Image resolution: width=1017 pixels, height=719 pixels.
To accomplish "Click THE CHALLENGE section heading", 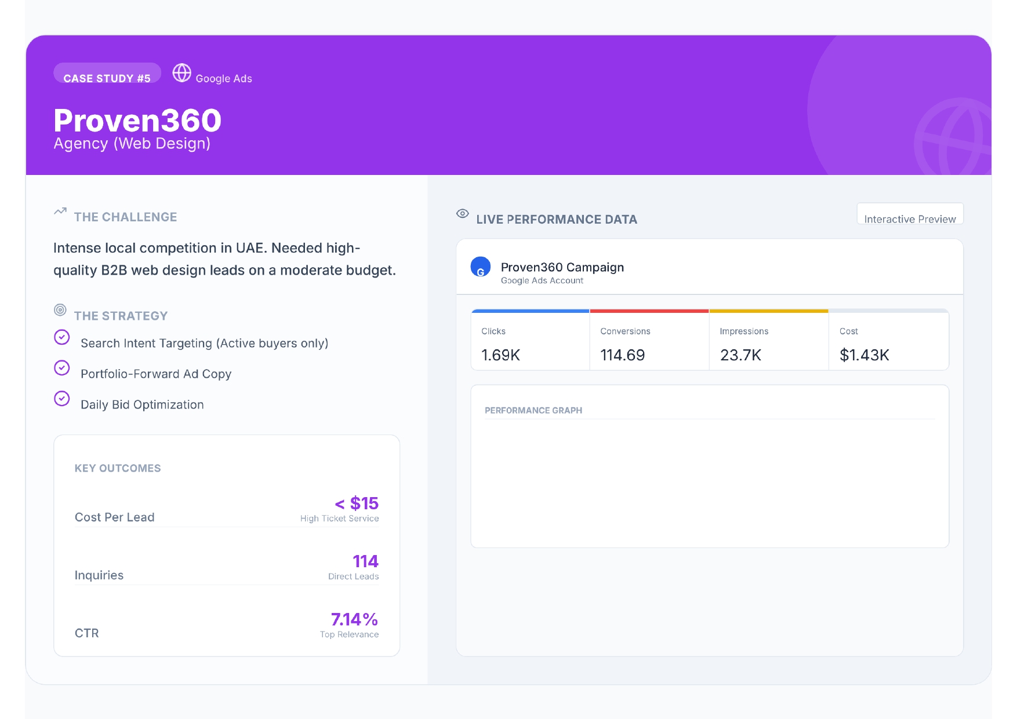I will pyautogui.click(x=126, y=217).
